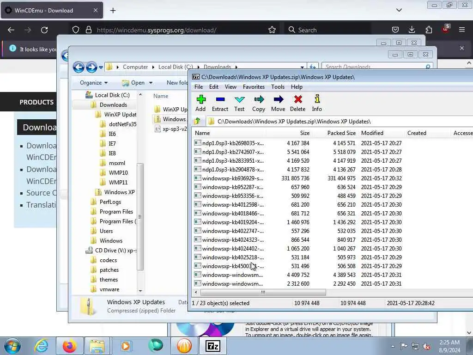This screenshot has height=355, width=473.
Task: Open the 7-Zip File menu
Action: 199,87
